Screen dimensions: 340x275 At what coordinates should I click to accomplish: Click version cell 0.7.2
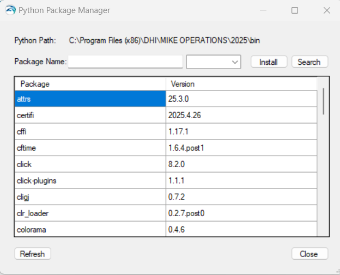[x=241, y=197]
